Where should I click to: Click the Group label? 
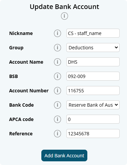16,48
